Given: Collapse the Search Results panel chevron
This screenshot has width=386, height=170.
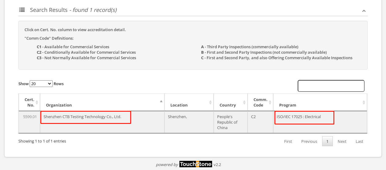Looking at the screenshot, I should pyautogui.click(x=364, y=11).
